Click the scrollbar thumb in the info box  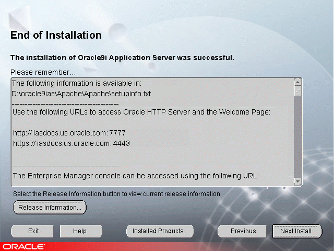(297, 91)
